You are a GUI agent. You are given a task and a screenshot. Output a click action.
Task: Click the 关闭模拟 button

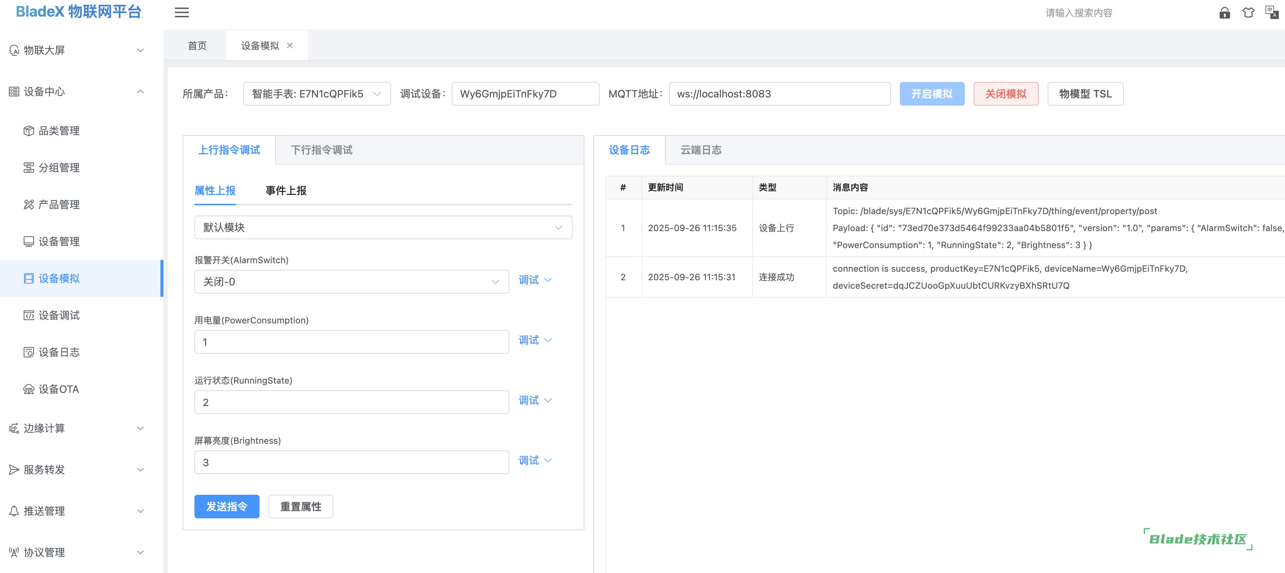click(1006, 94)
